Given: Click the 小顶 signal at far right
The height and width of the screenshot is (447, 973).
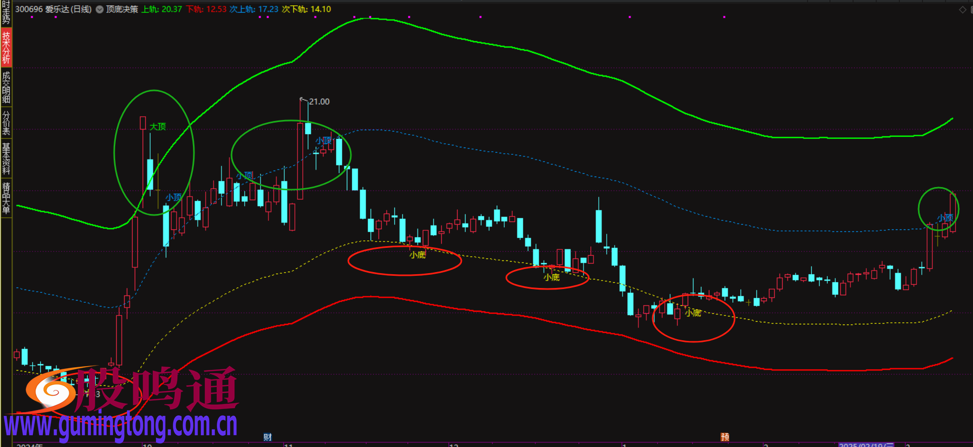Looking at the screenshot, I should [945, 218].
